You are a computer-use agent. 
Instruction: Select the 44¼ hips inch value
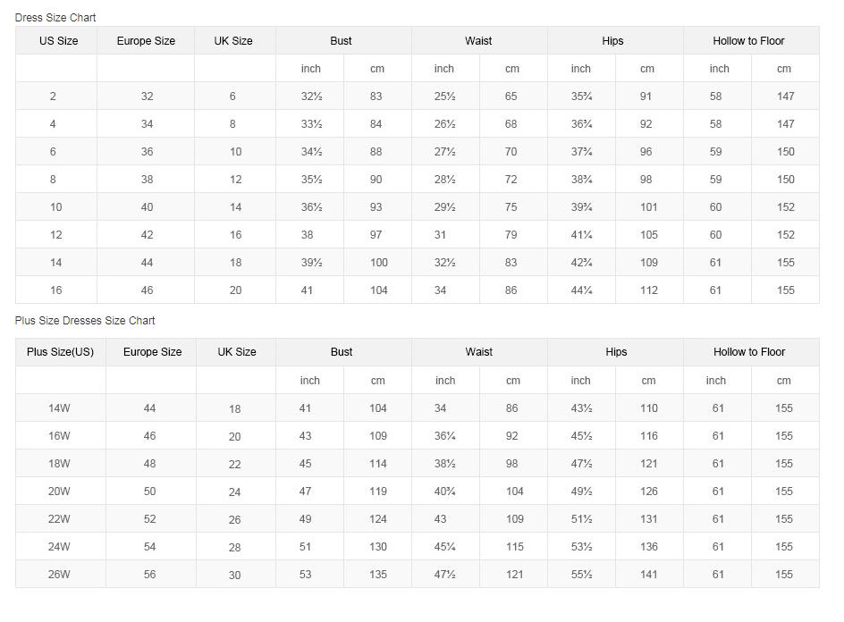581,290
